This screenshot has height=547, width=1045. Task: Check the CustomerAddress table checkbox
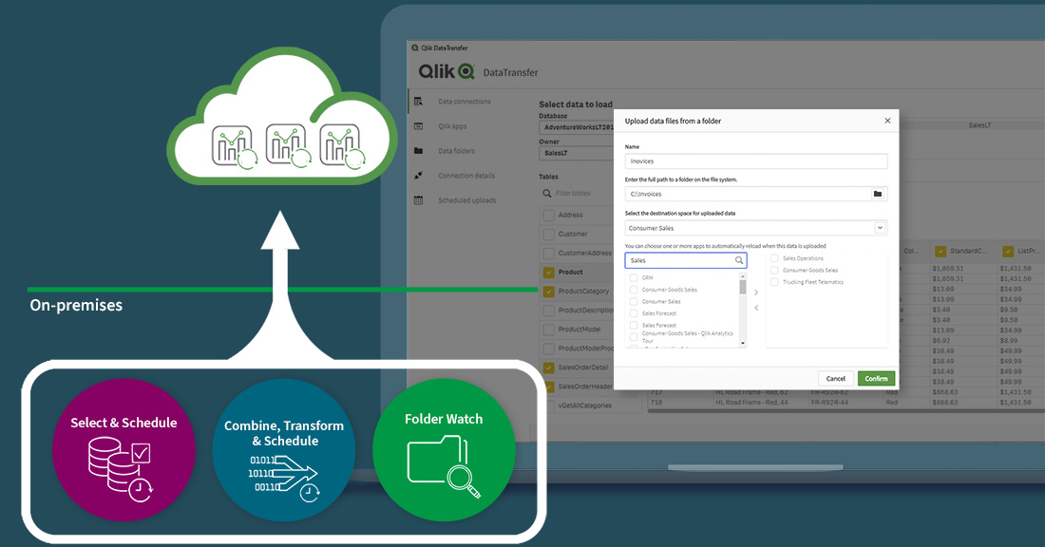point(548,254)
